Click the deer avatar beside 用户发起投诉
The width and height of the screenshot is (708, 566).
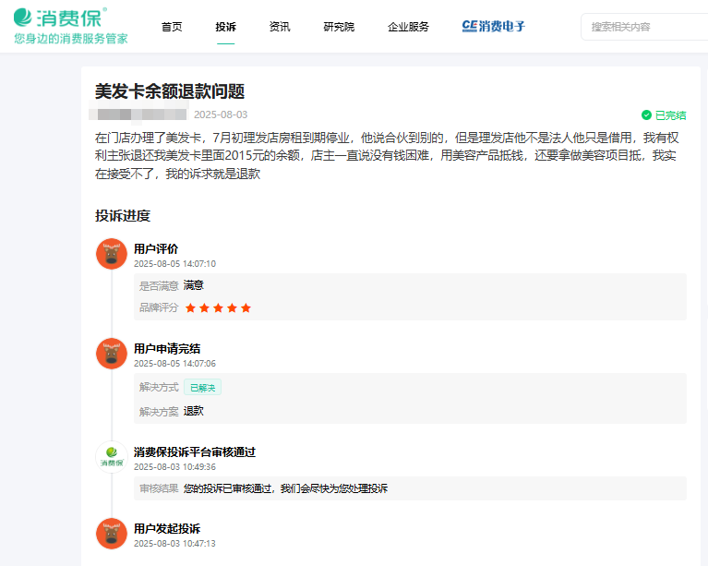112,534
